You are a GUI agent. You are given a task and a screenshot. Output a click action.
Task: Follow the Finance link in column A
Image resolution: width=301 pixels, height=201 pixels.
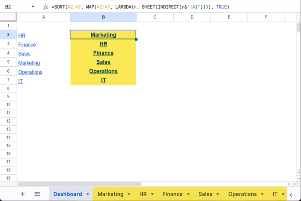click(x=27, y=45)
